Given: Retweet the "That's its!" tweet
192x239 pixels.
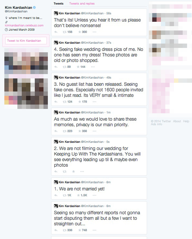Looking at the screenshot, I should point(65,32).
